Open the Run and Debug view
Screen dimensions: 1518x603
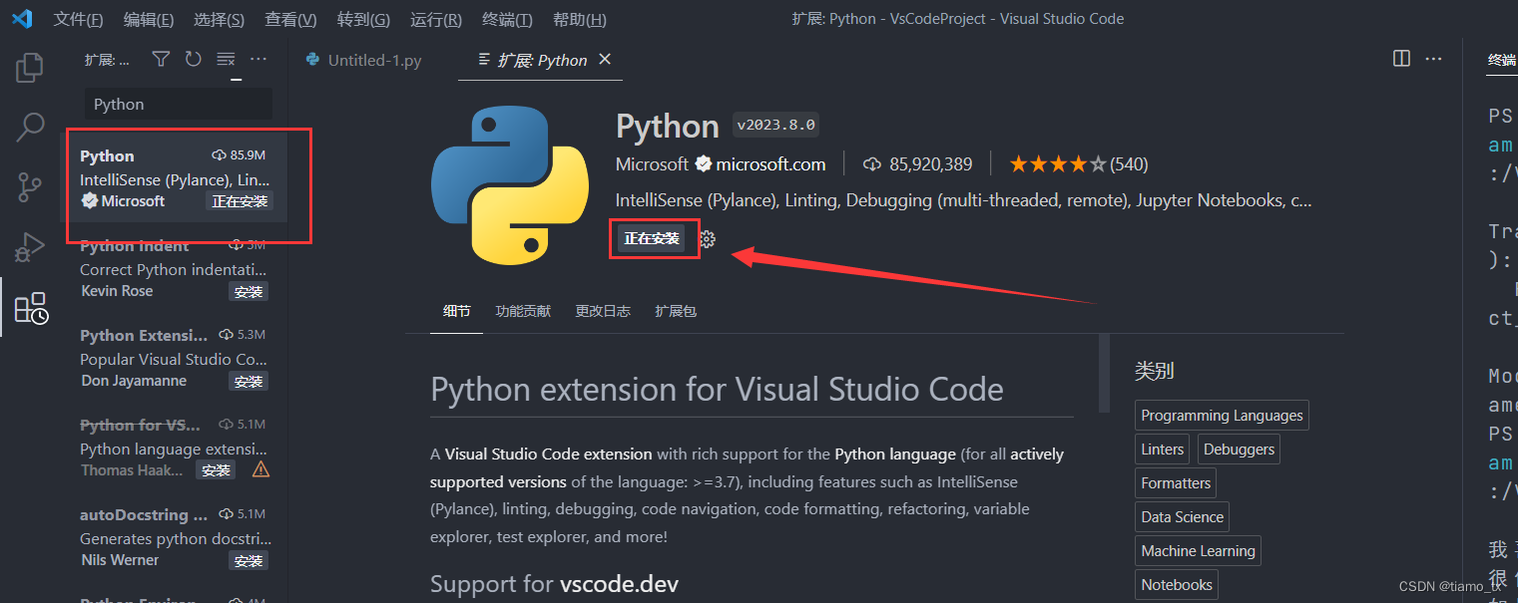pyautogui.click(x=30, y=246)
